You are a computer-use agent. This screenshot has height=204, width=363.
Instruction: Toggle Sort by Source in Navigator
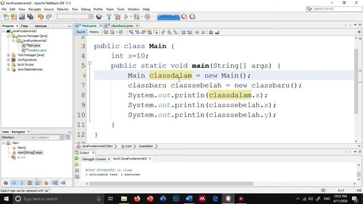click(63, 182)
